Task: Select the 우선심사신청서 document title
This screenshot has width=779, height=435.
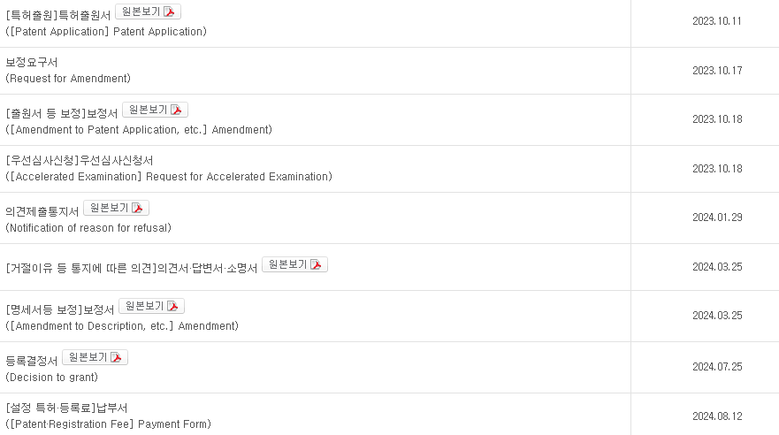Action: click(80, 160)
